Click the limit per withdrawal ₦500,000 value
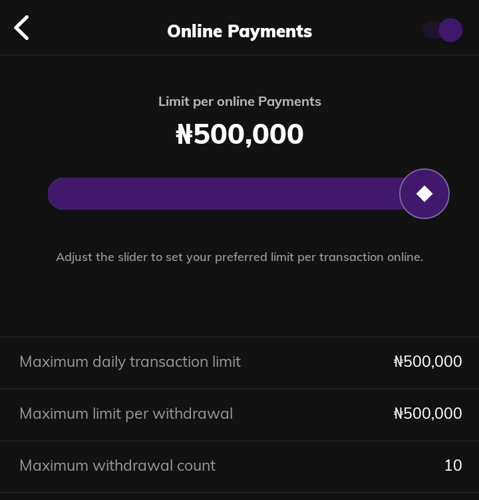 pos(428,413)
